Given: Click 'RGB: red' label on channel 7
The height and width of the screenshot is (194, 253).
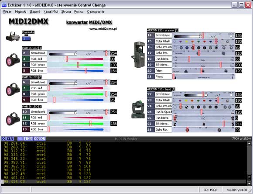Looking at the screenshot, I should click(x=38, y=88).
